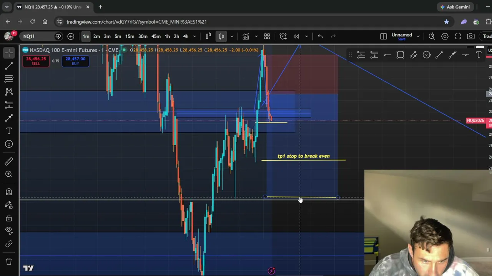Create an alert with the clock icon
This screenshot has height=276, width=492.
pyautogui.click(x=283, y=36)
